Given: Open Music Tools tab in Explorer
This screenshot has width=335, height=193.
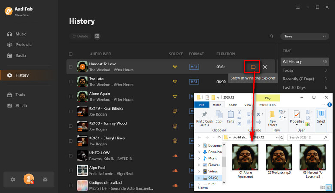Looking at the screenshot, I should tap(268, 105).
